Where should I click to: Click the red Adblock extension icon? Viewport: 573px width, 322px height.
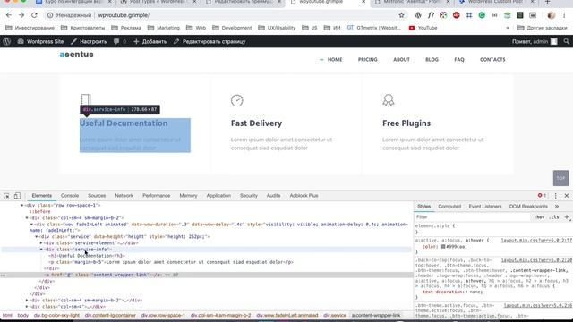coord(456,15)
